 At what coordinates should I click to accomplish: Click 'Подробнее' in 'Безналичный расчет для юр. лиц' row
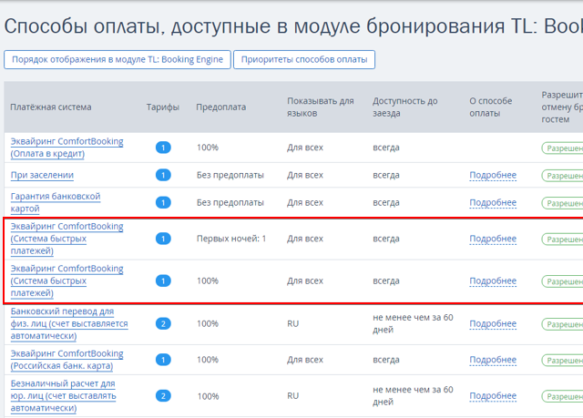click(x=493, y=396)
